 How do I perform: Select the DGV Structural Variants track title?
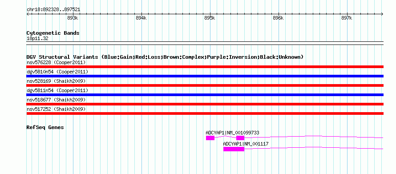[x=165, y=57]
